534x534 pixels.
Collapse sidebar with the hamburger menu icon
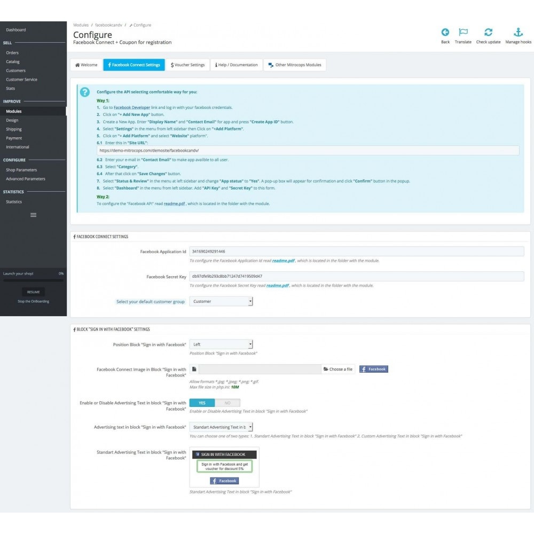click(x=33, y=215)
